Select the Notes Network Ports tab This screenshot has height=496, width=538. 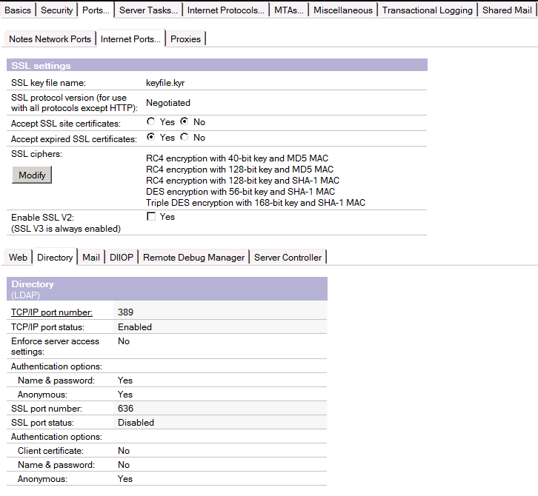point(51,39)
